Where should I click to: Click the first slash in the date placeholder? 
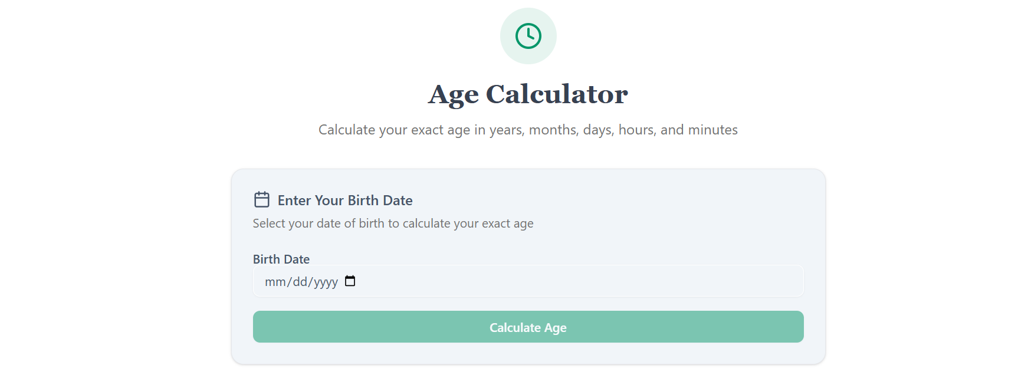point(289,282)
